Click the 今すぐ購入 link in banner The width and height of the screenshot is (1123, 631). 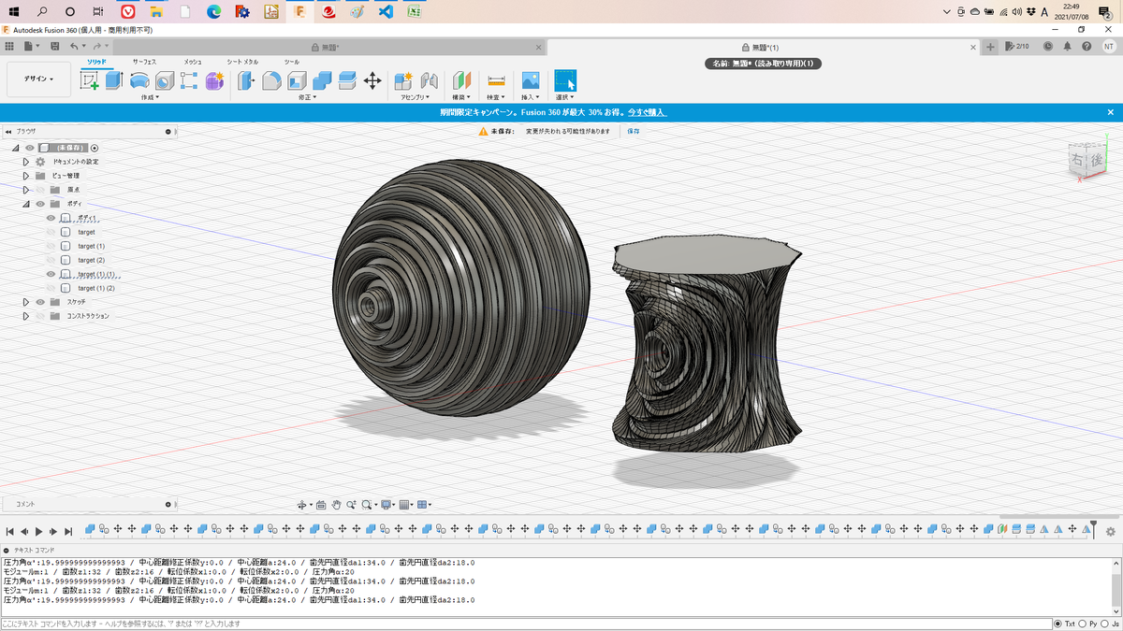[x=648, y=112]
